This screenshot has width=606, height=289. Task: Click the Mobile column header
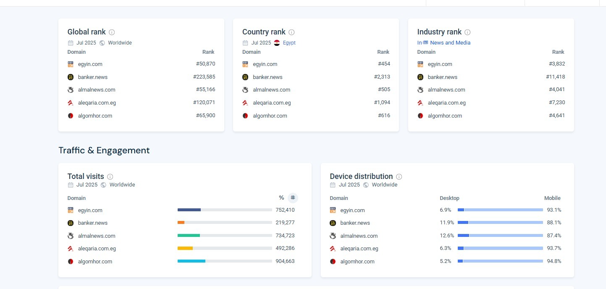pyautogui.click(x=552, y=198)
